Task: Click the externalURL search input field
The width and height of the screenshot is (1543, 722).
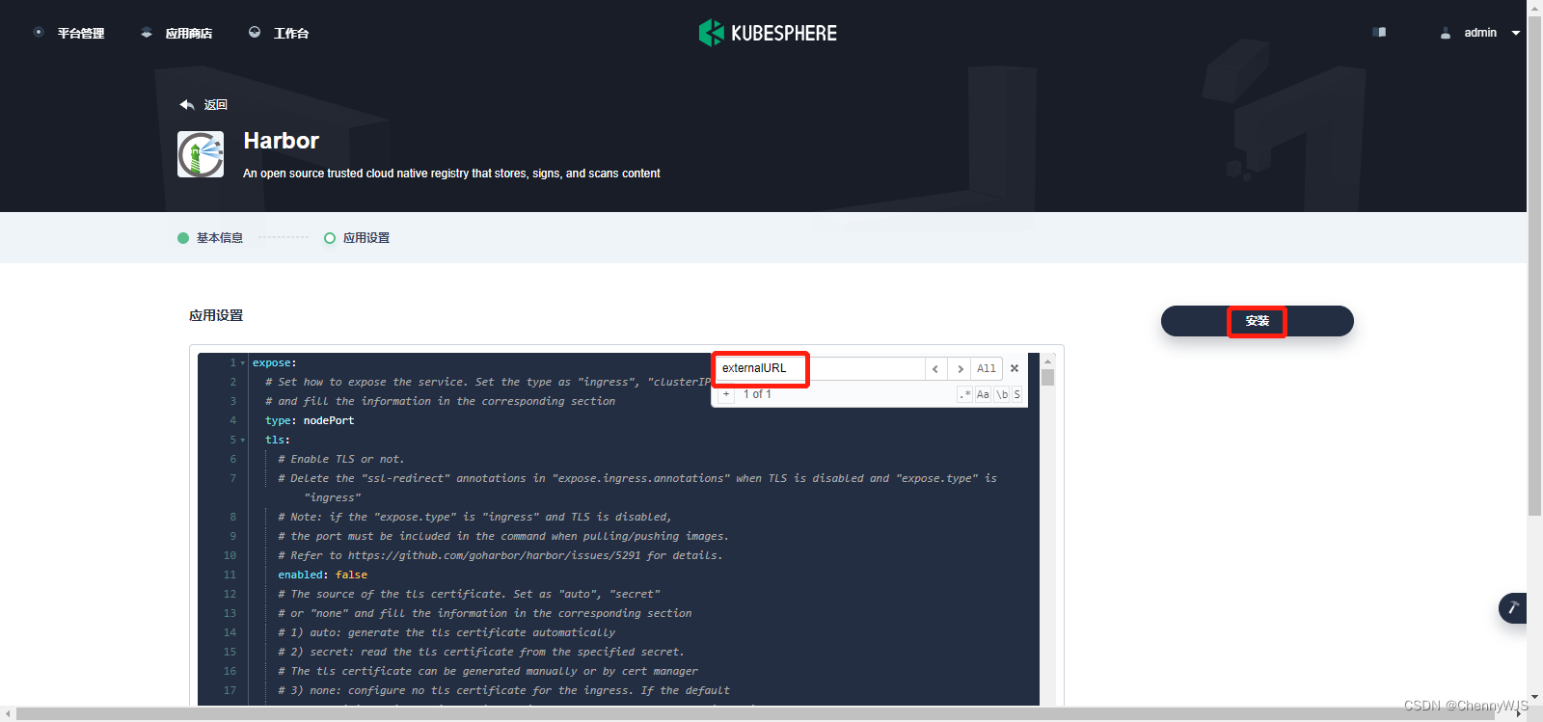Action: tap(820, 368)
